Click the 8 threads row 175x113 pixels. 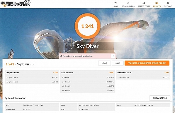coord(87,77)
